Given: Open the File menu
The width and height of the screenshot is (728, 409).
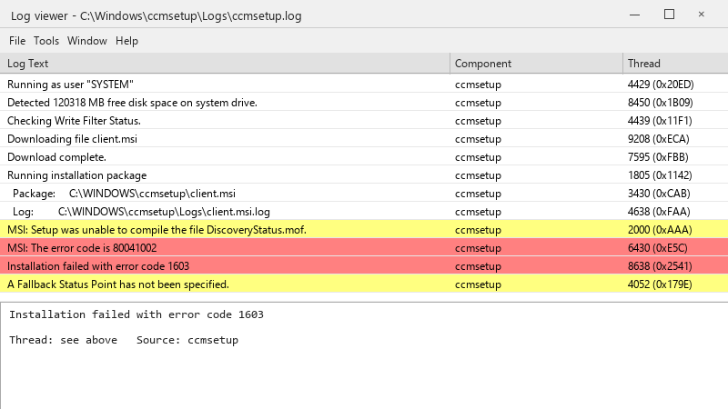Looking at the screenshot, I should 17,41.
